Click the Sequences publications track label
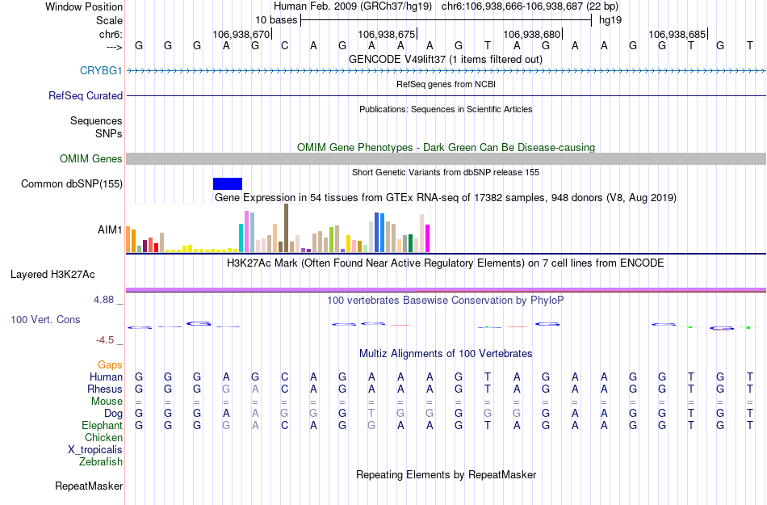The width and height of the screenshot is (767, 505). pyautogui.click(x=96, y=121)
